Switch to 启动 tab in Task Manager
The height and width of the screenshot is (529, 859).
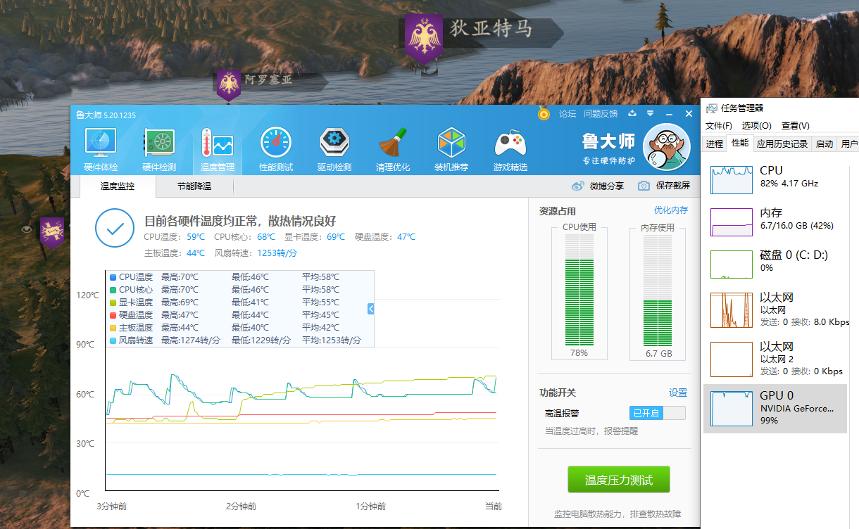pyautogui.click(x=824, y=144)
